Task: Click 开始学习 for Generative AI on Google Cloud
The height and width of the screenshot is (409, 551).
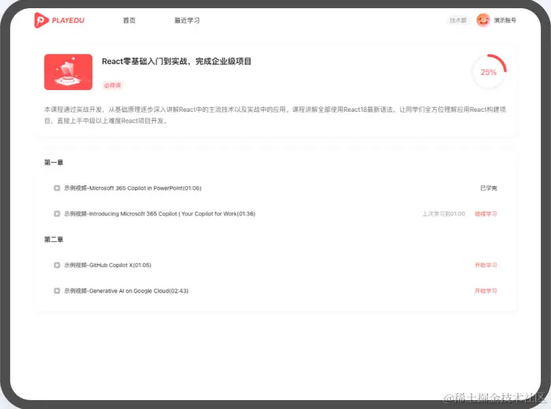Action: [486, 290]
